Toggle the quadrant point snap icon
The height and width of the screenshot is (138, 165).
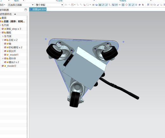[126, 5]
